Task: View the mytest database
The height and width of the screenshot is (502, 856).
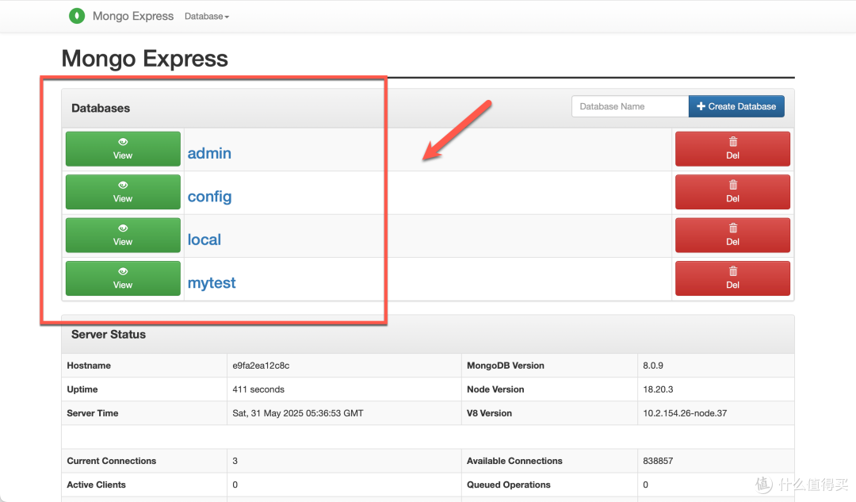Action: 123,278
